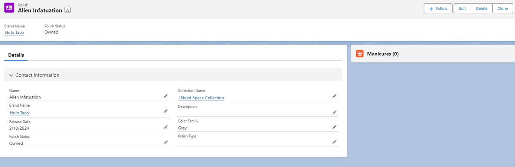Edit Brand Name using the pencil icon
Viewport: 515px width, 167px height.
coord(166,111)
